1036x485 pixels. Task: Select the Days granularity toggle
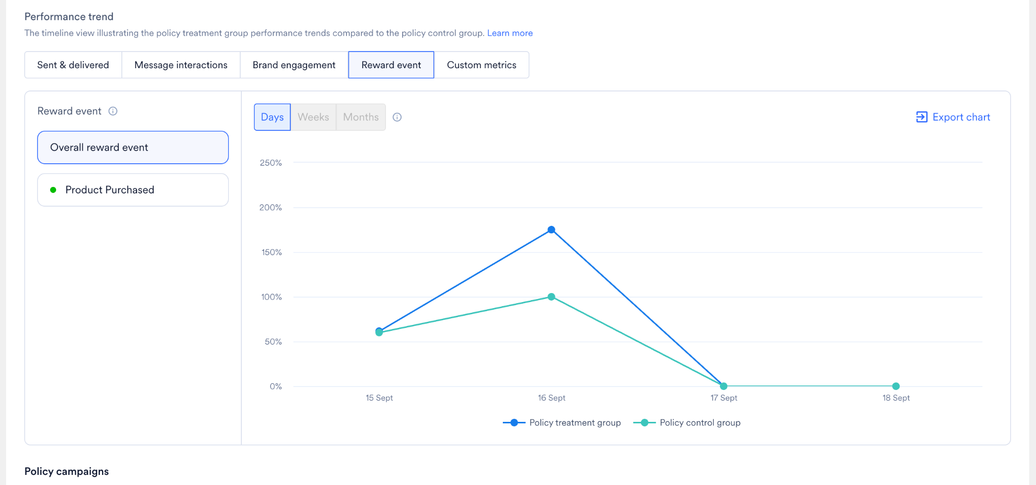click(272, 117)
